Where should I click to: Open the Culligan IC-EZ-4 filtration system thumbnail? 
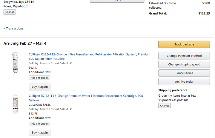[15, 62]
